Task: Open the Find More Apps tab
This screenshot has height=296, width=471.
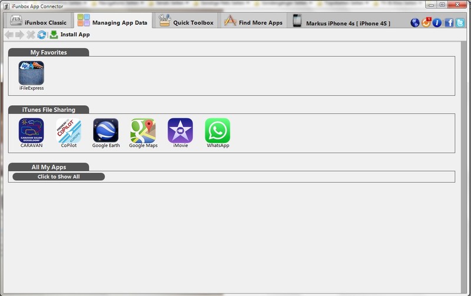Action: 254,22
